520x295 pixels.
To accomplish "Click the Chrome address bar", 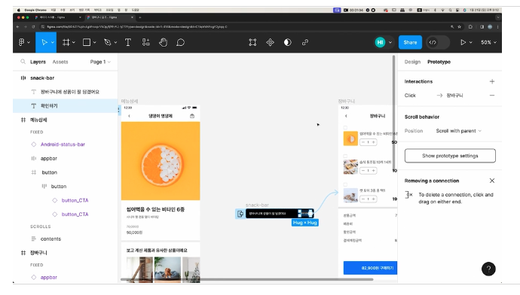I will pyautogui.click(x=246, y=27).
